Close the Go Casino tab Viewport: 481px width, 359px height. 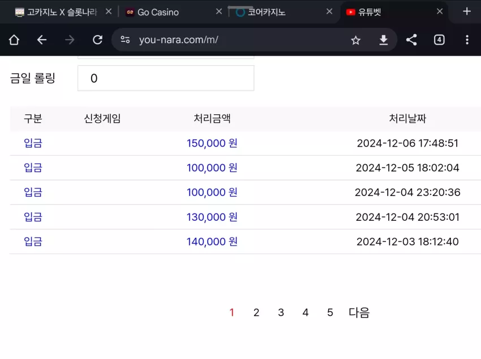tap(219, 12)
